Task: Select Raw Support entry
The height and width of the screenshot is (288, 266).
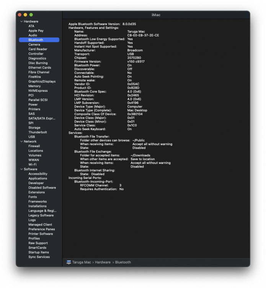Action: [x=38, y=243]
